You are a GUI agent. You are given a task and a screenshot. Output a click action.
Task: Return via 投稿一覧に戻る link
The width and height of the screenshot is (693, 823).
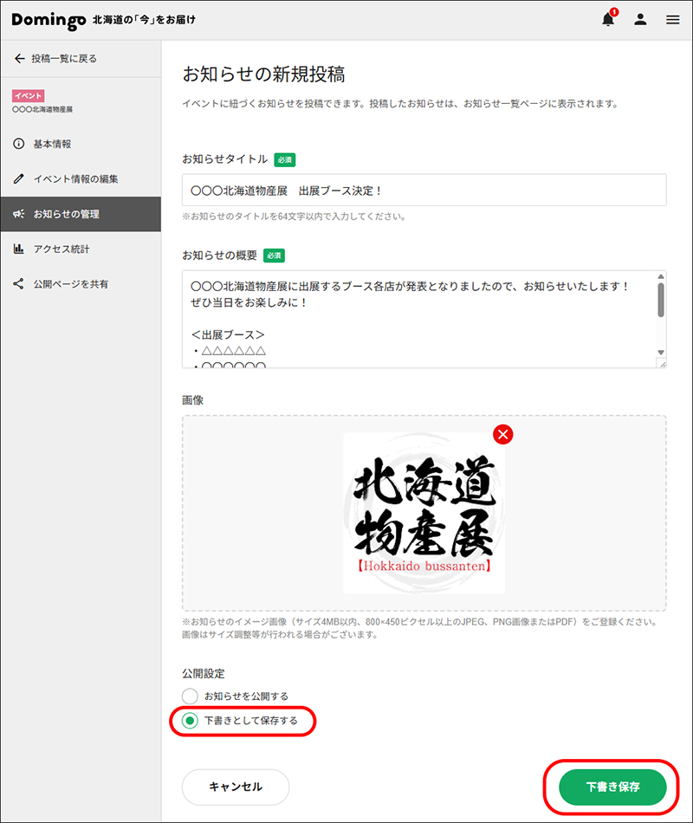(x=64, y=58)
